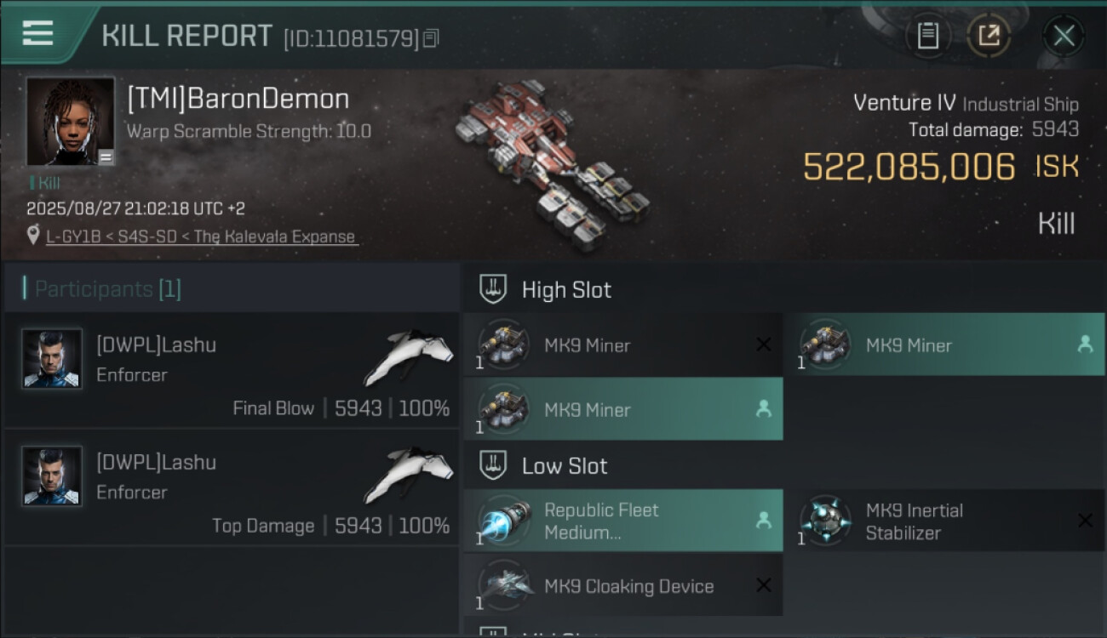This screenshot has width=1107, height=638.
Task: Open the clipboard notes icon
Action: [x=927, y=36]
